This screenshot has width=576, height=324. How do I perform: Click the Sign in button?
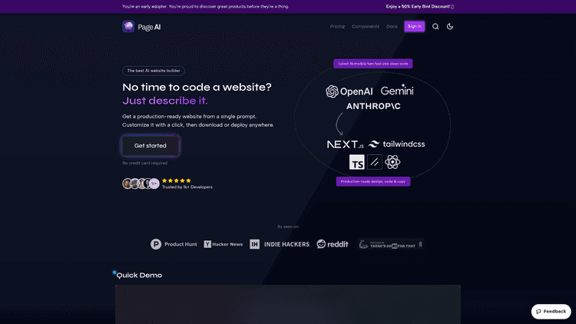coord(415,26)
